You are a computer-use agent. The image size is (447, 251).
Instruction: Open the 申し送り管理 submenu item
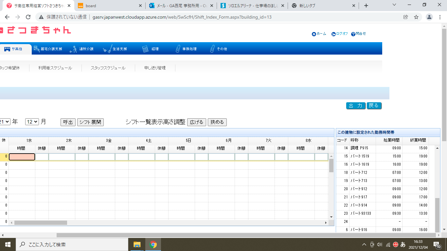[155, 68]
